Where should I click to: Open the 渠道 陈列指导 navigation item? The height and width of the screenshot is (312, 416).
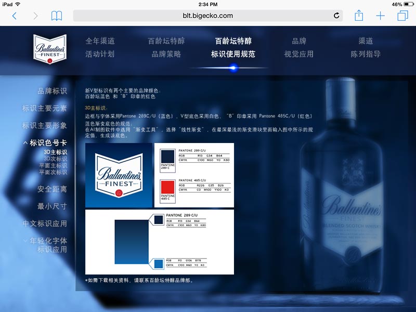tap(366, 47)
